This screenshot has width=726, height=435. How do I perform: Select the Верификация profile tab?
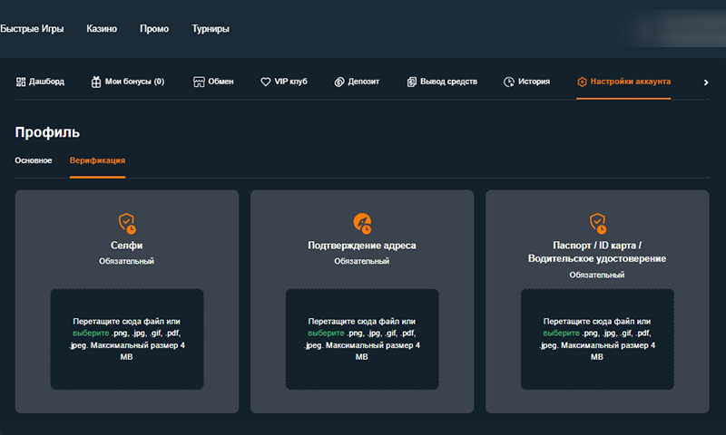click(97, 160)
